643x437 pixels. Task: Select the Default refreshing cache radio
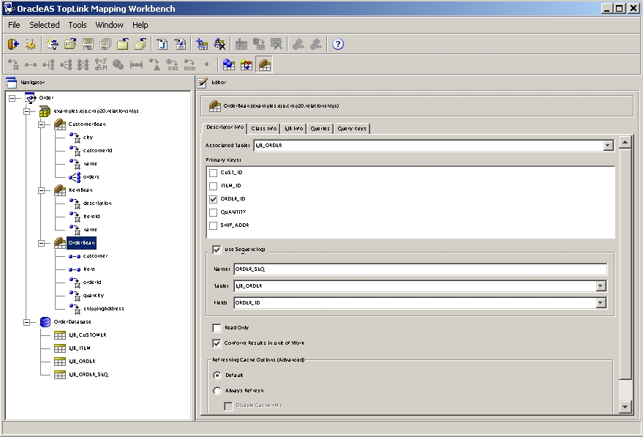tap(217, 375)
